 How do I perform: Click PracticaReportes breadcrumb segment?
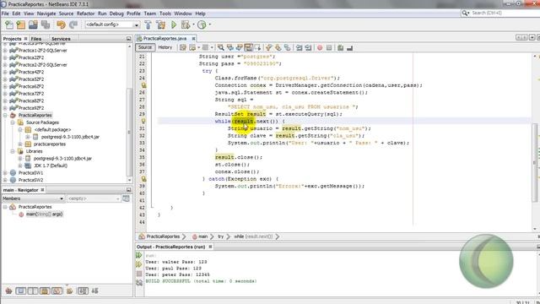coord(163,236)
